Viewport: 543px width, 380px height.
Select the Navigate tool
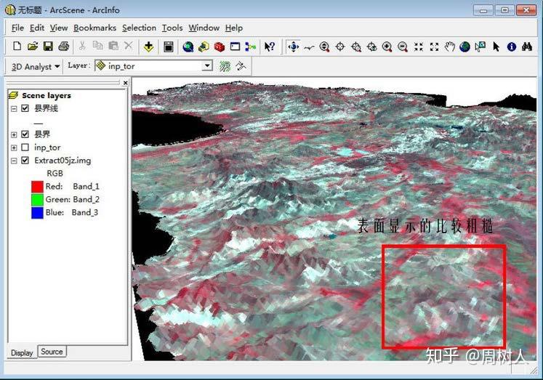pyautogui.click(x=293, y=47)
